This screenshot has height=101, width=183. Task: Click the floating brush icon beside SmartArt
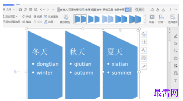pos(143,67)
